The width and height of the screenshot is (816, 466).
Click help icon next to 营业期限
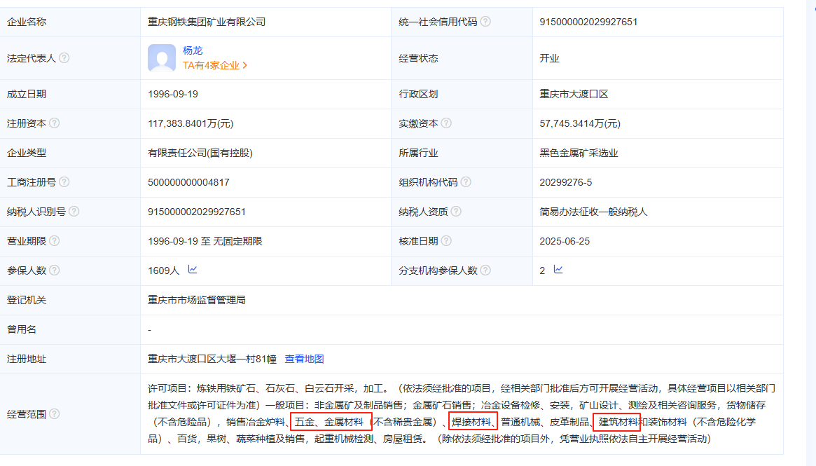[x=54, y=240]
